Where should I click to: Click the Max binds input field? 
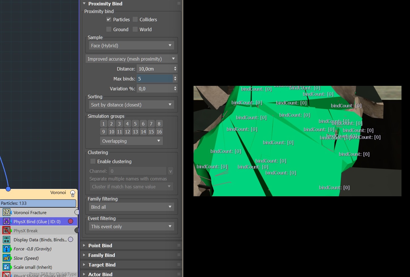[x=154, y=79]
